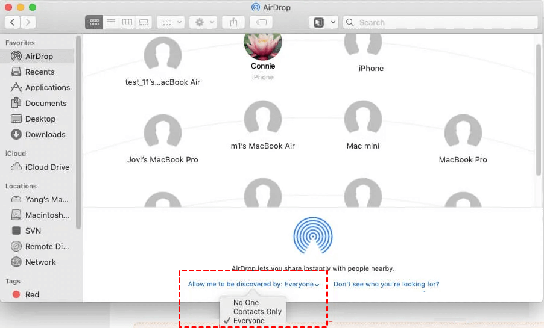Image resolution: width=544 pixels, height=328 pixels.
Task: Switch to column view
Action: pos(127,22)
